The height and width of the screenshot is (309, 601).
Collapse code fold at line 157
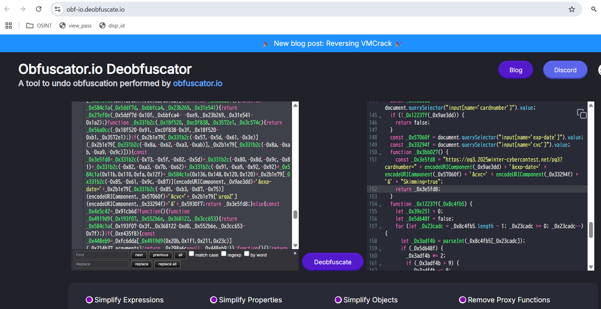(380, 227)
